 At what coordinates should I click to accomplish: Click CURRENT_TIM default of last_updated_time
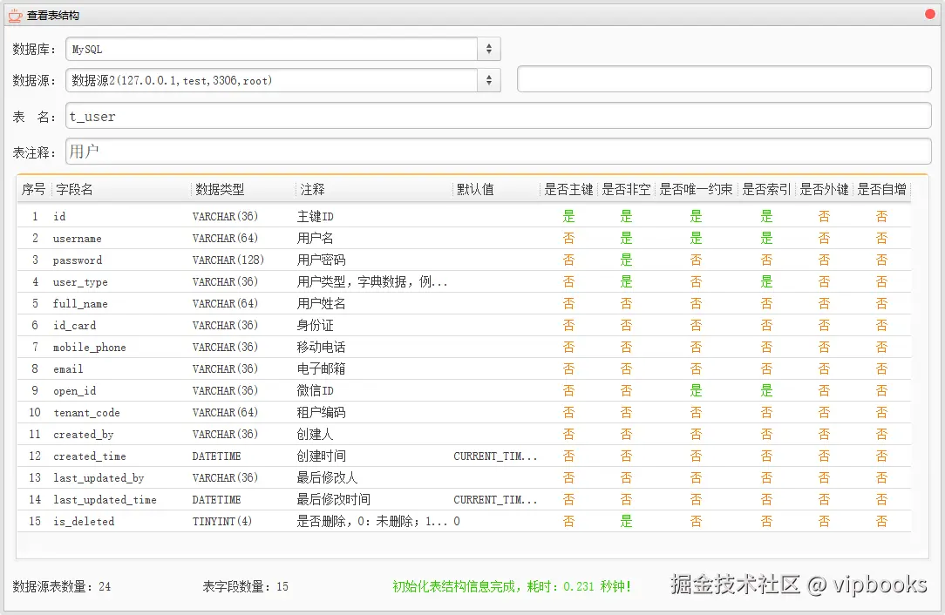(x=495, y=499)
